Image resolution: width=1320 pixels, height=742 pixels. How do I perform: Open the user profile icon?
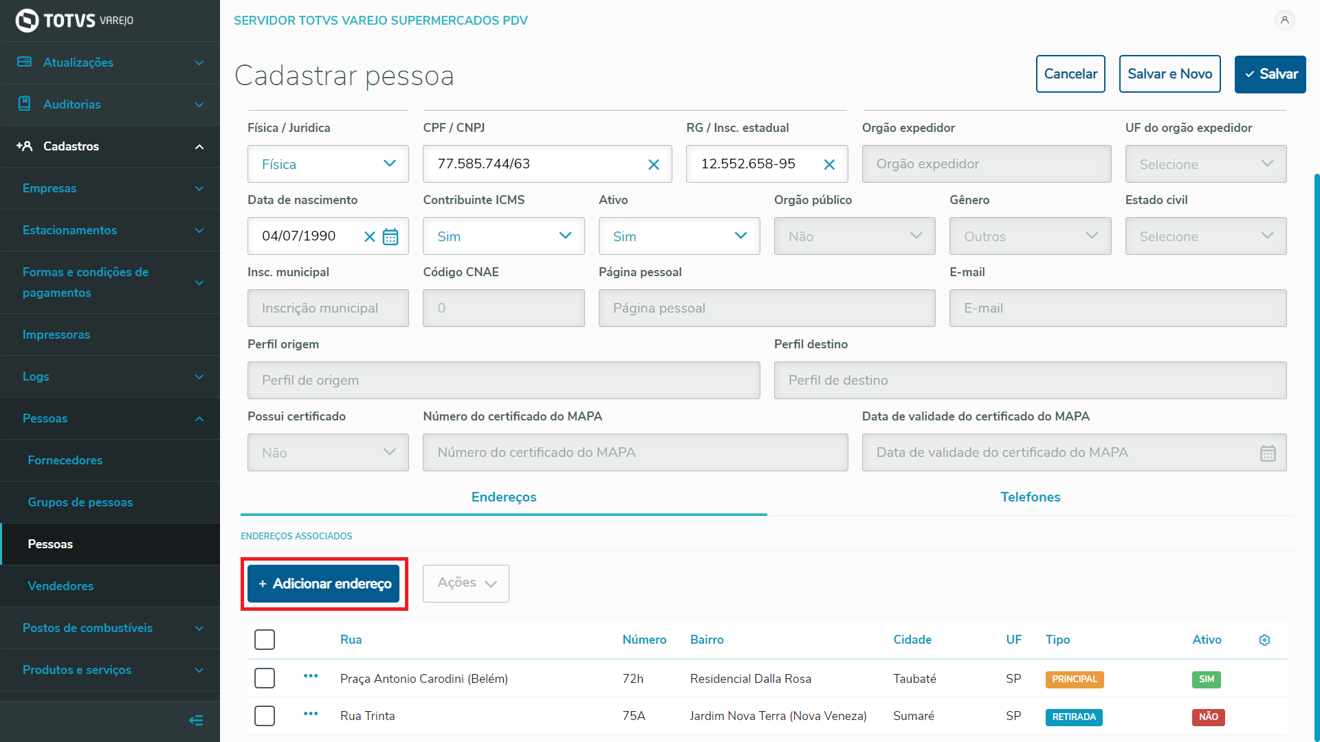[x=1284, y=20]
